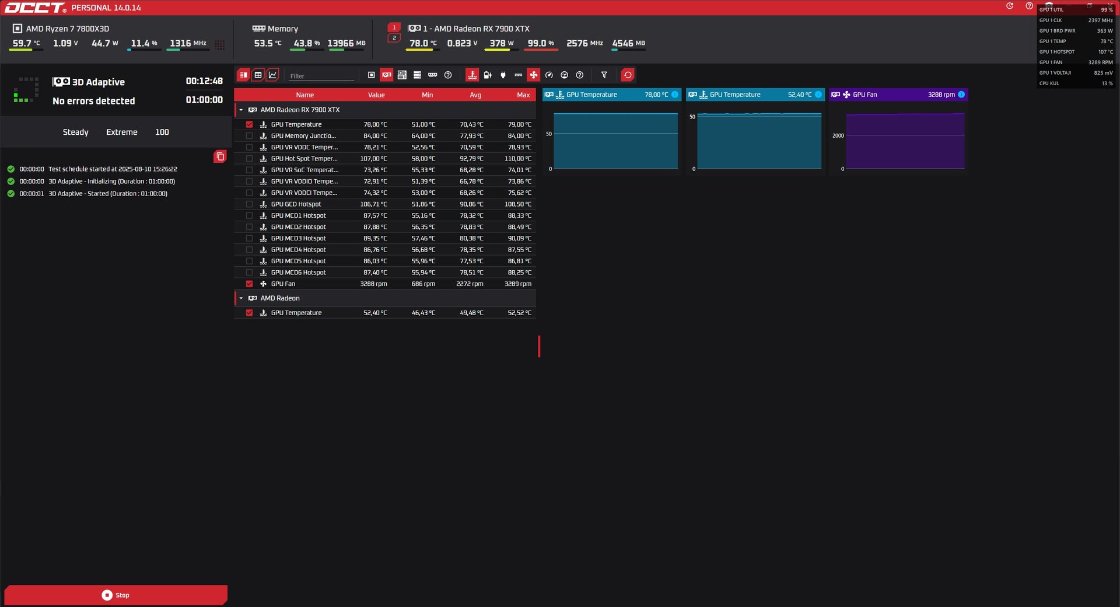Toggle the GPU hardware filter icon
Image resolution: width=1120 pixels, height=607 pixels.
pyautogui.click(x=386, y=75)
